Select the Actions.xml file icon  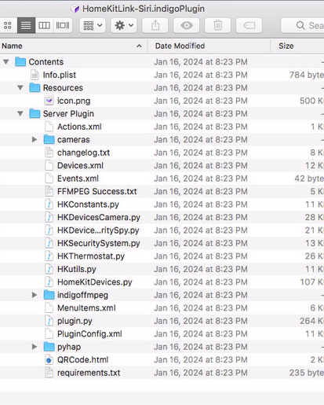tap(49, 127)
